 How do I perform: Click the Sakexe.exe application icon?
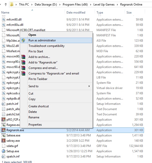coord(3,135)
